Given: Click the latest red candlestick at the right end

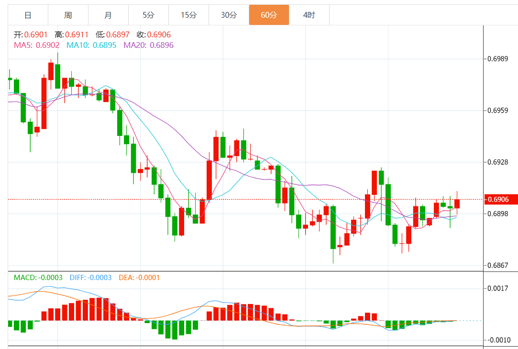Looking at the screenshot, I should [457, 203].
